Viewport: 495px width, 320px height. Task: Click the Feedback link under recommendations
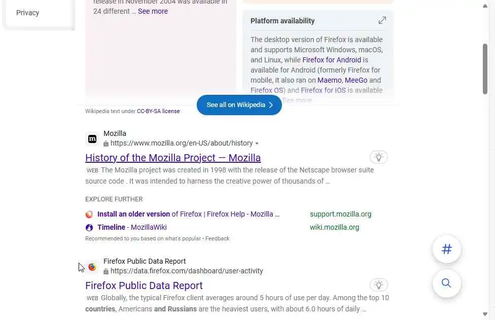point(218,238)
